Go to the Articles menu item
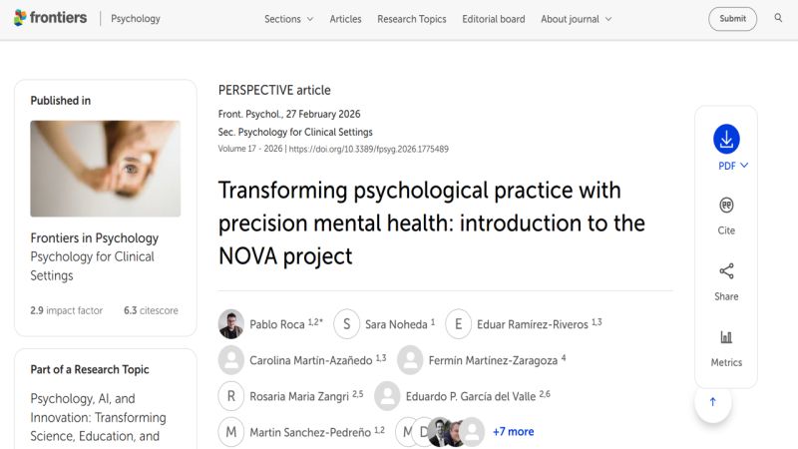The width and height of the screenshot is (798, 449). pyautogui.click(x=345, y=19)
